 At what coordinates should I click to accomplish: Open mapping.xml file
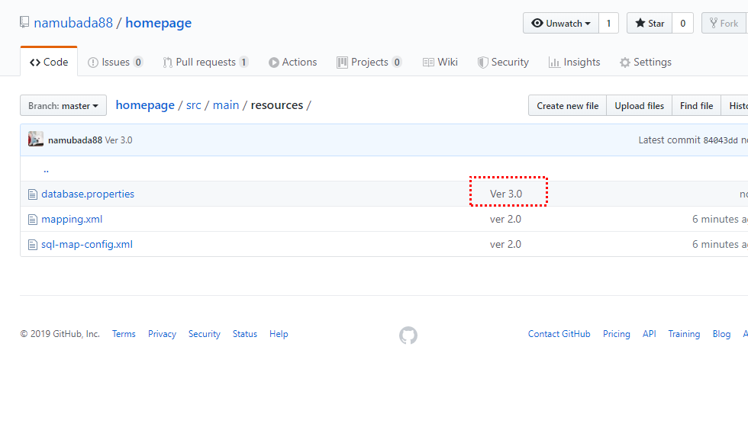pyautogui.click(x=72, y=220)
